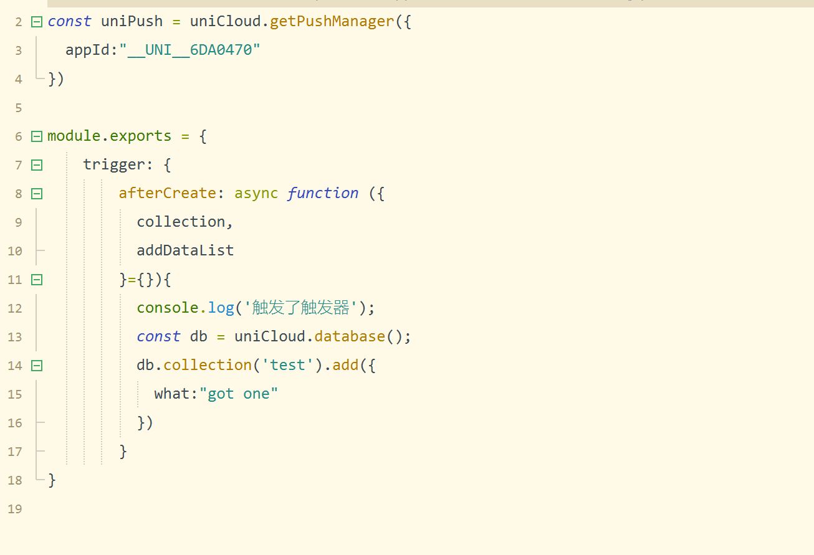The image size is (814, 555).
Task: Collapse the uniPush declaration fold on line 2
Action: point(37,22)
